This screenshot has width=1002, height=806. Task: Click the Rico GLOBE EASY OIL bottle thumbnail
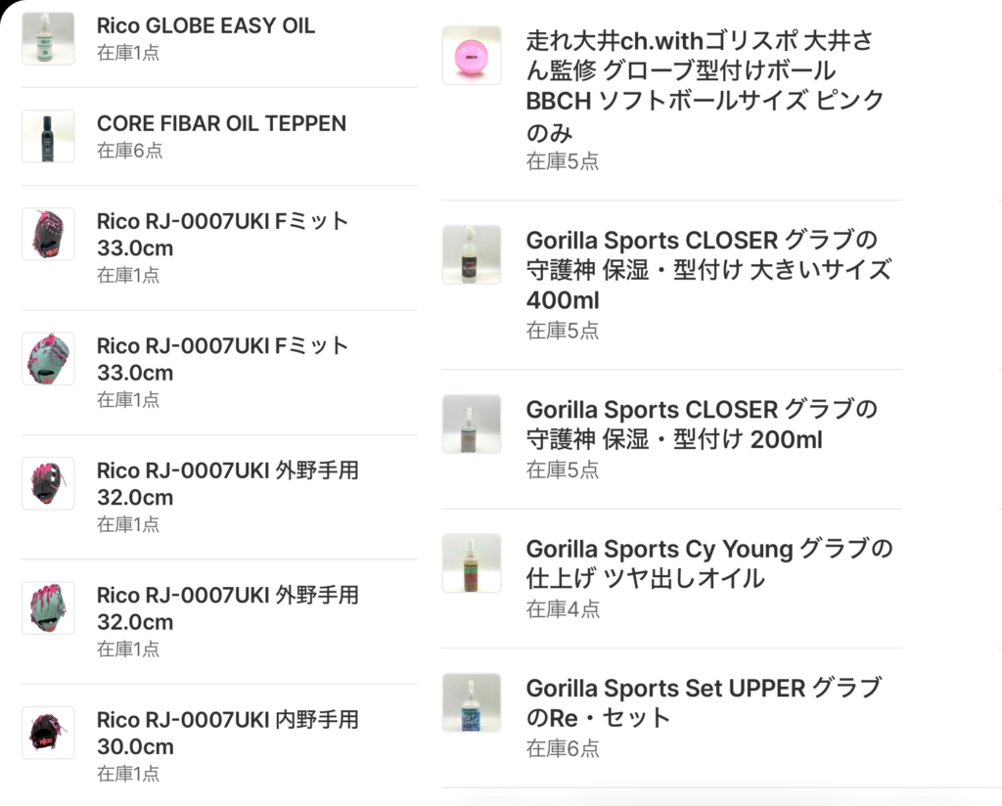[x=48, y=38]
